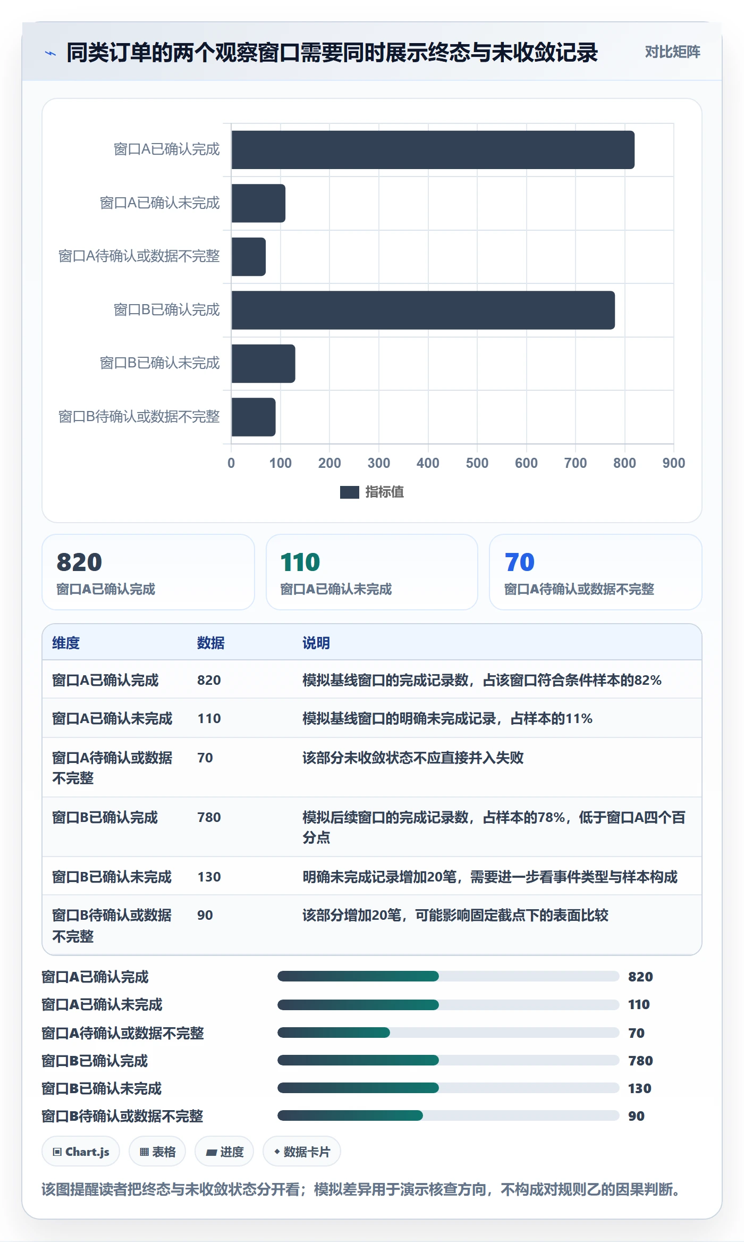Click the 说明 column header
Viewport: 744px width, 1242px height.
[x=316, y=643]
